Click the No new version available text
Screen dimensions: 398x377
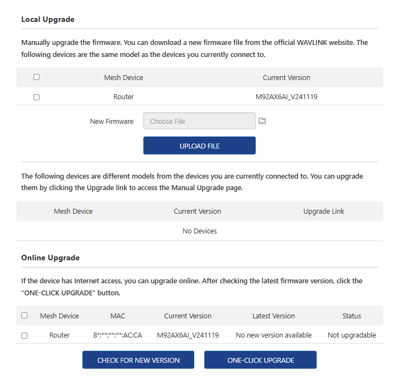[x=273, y=335]
